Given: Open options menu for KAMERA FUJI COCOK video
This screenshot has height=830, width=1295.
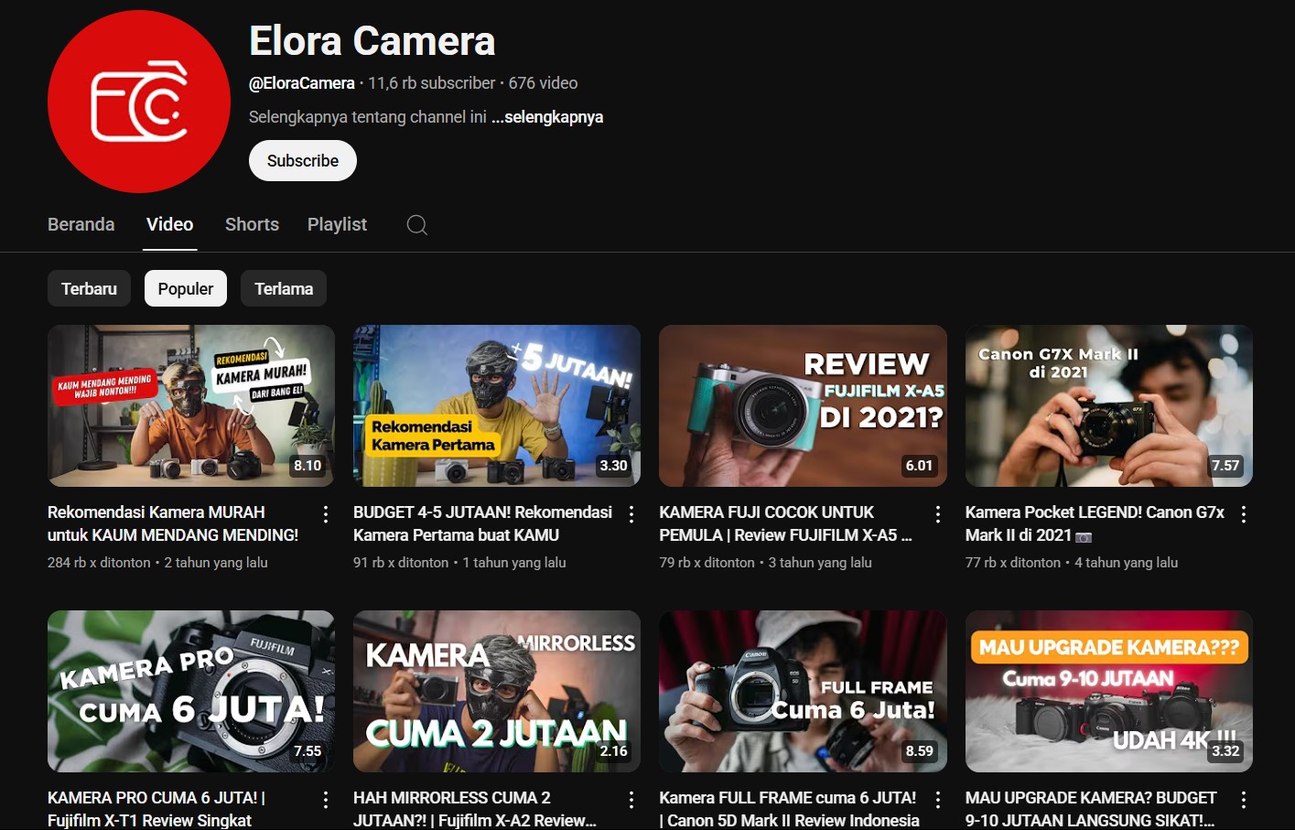Looking at the screenshot, I should (938, 514).
